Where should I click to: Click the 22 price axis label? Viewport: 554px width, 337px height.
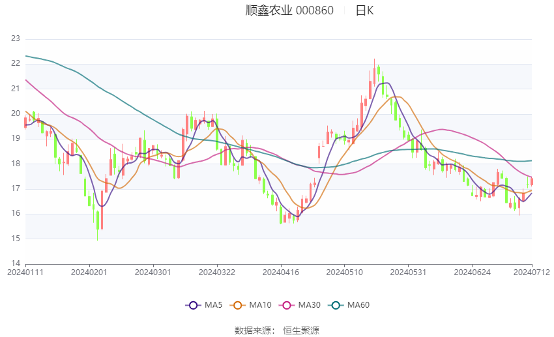point(16,64)
